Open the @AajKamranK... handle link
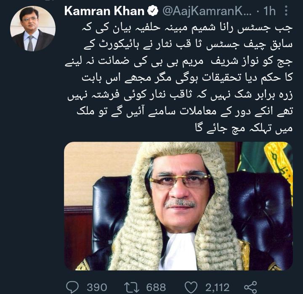This screenshot has height=294, width=303. pos(207,11)
